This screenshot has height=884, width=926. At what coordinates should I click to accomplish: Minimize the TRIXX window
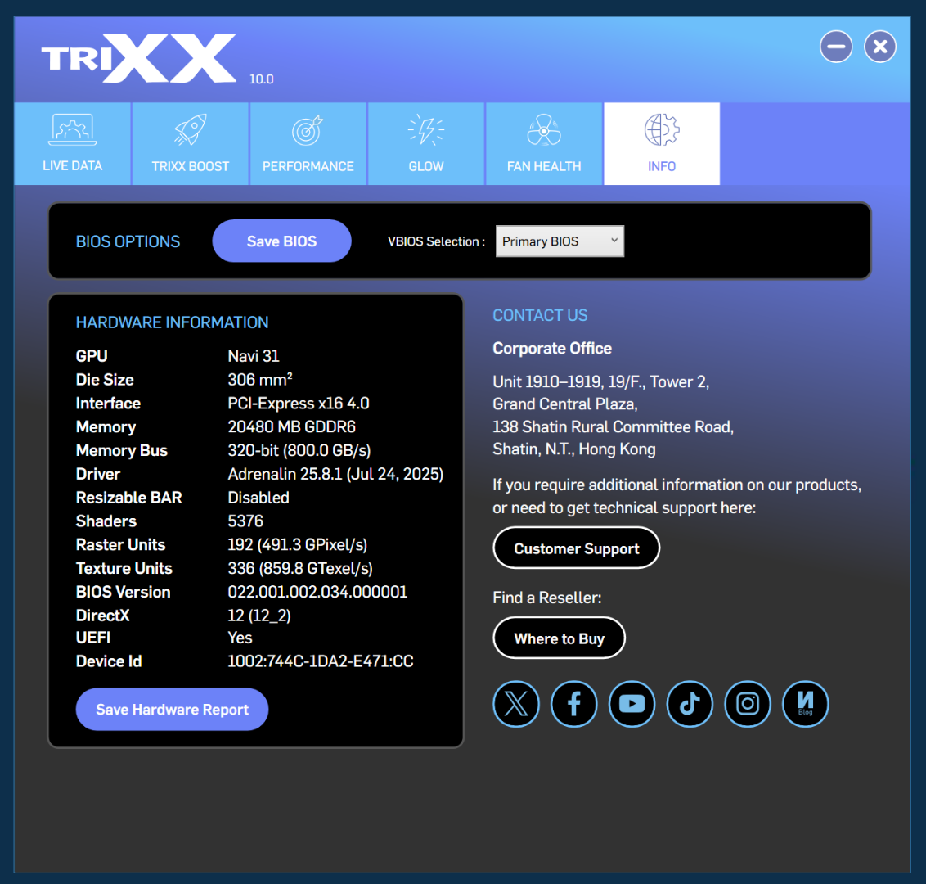[x=836, y=46]
